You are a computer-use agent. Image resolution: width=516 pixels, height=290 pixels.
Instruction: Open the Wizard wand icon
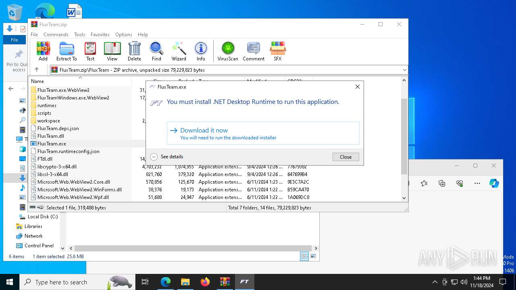point(179,51)
